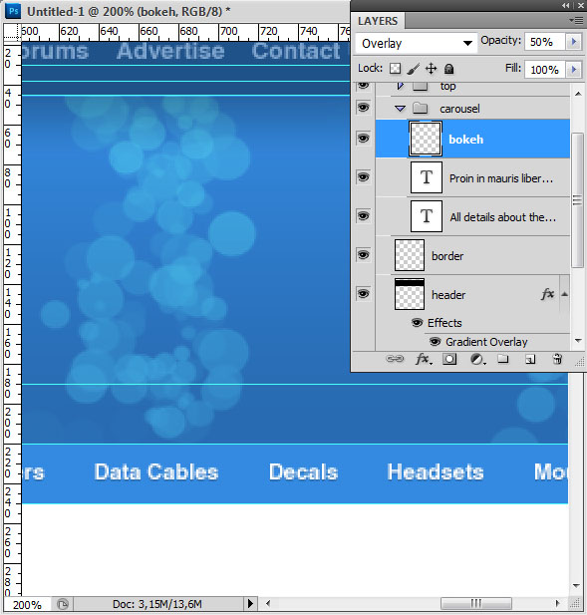Screen dimensions: 587x615
Task: Hide the carousel group
Action: (363, 107)
